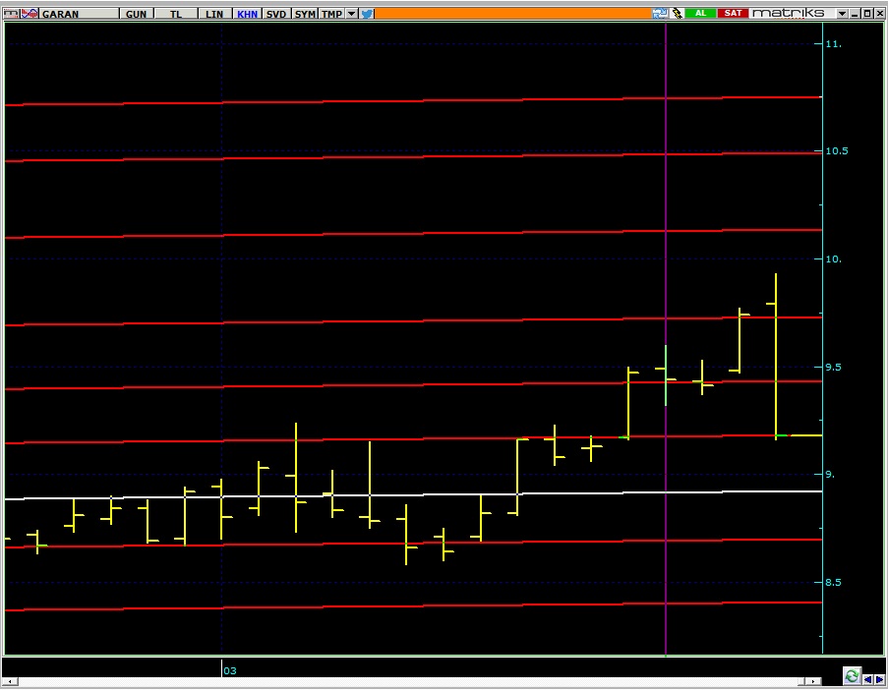Open the dropdown arrow next to matriks logo
888x690 pixels.
click(843, 14)
